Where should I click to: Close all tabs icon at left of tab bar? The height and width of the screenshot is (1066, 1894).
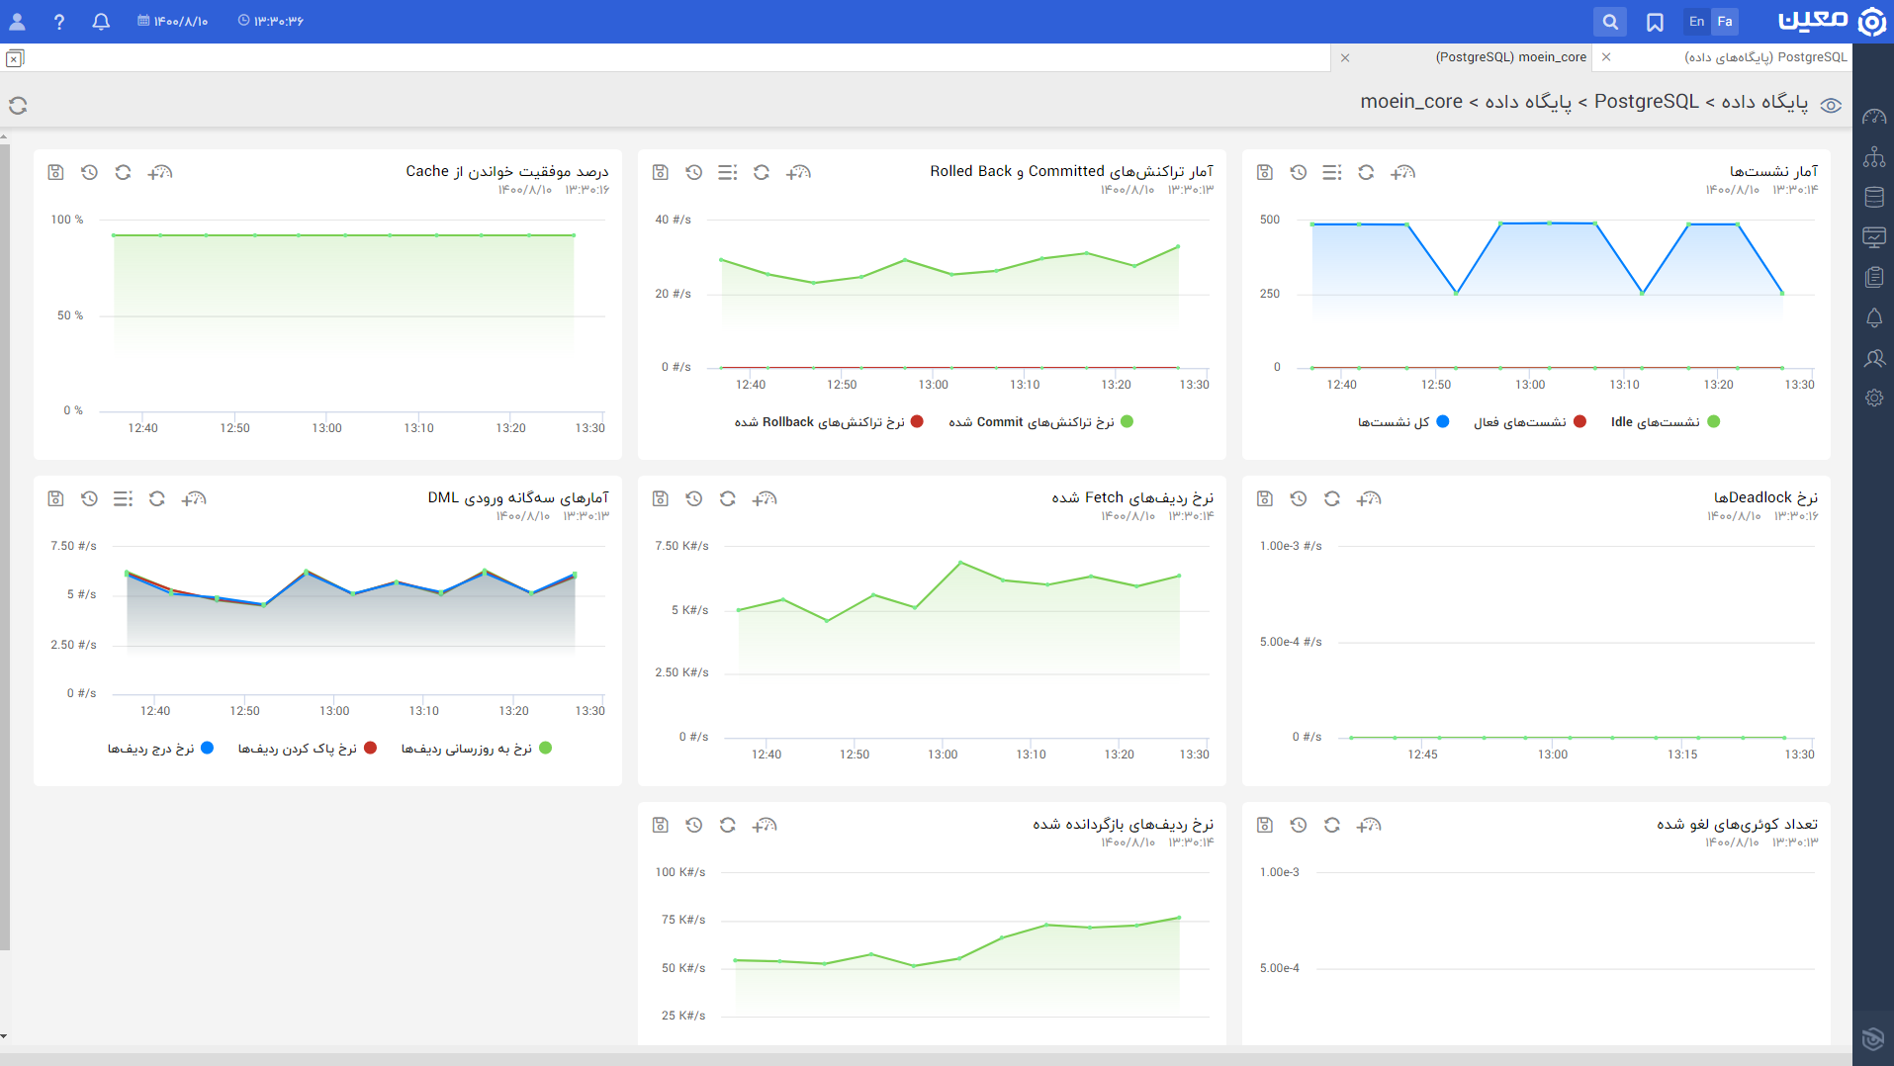(14, 58)
